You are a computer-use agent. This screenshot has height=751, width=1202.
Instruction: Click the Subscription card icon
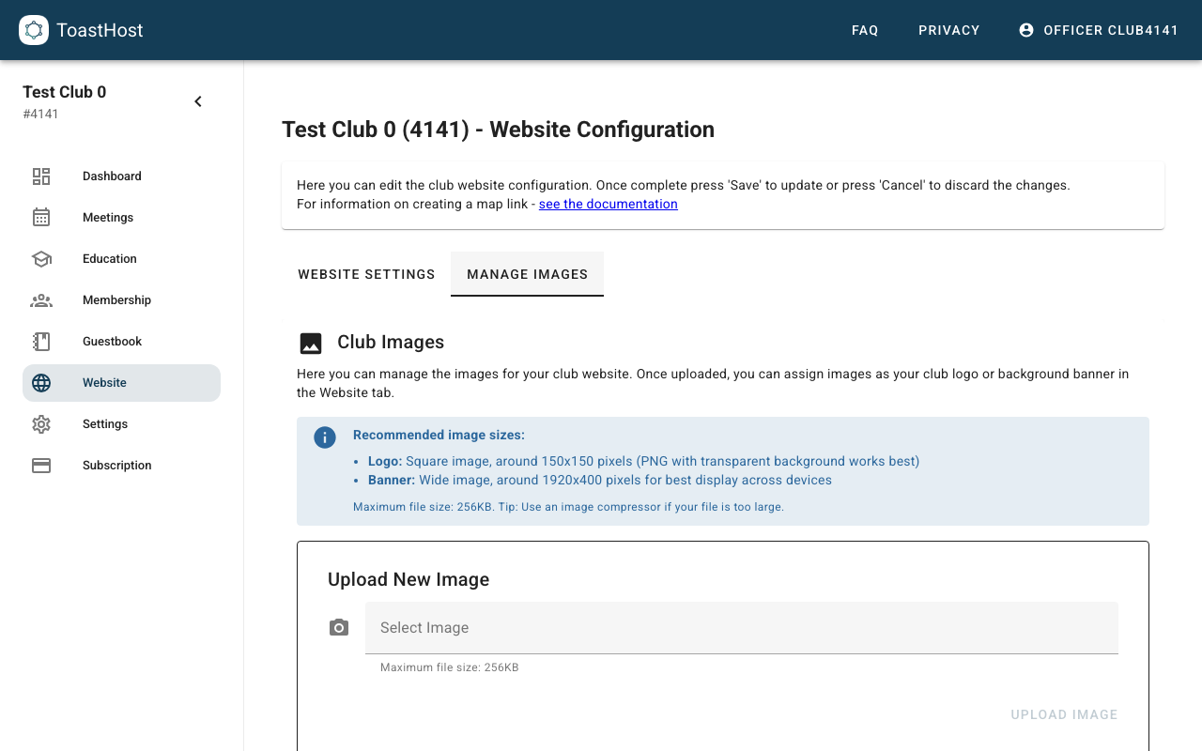(41, 465)
